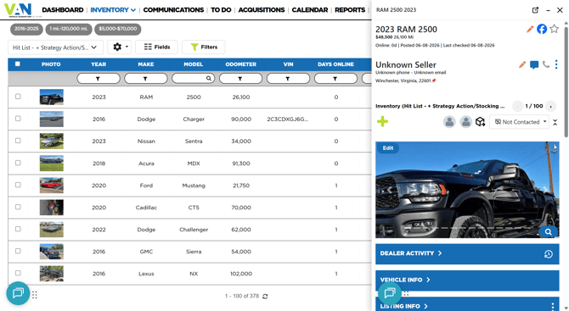The image size is (569, 311).
Task: Click Edit on the vehicle photo
Action: (x=387, y=148)
